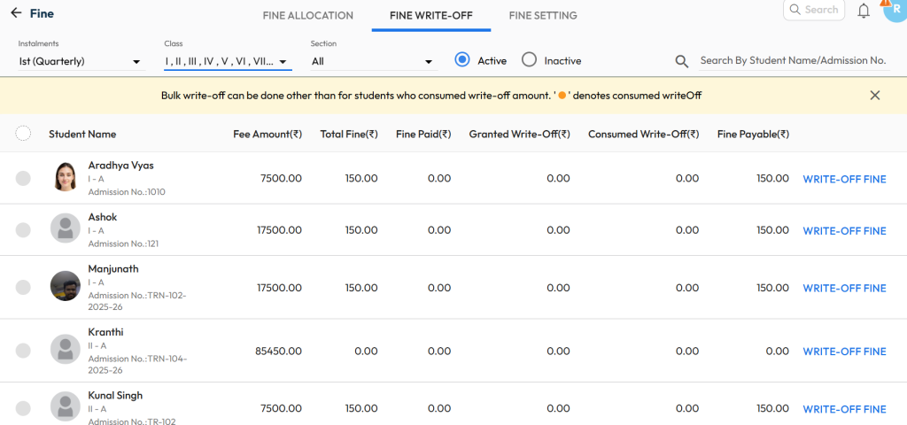Select the Active radio button

pyautogui.click(x=461, y=60)
